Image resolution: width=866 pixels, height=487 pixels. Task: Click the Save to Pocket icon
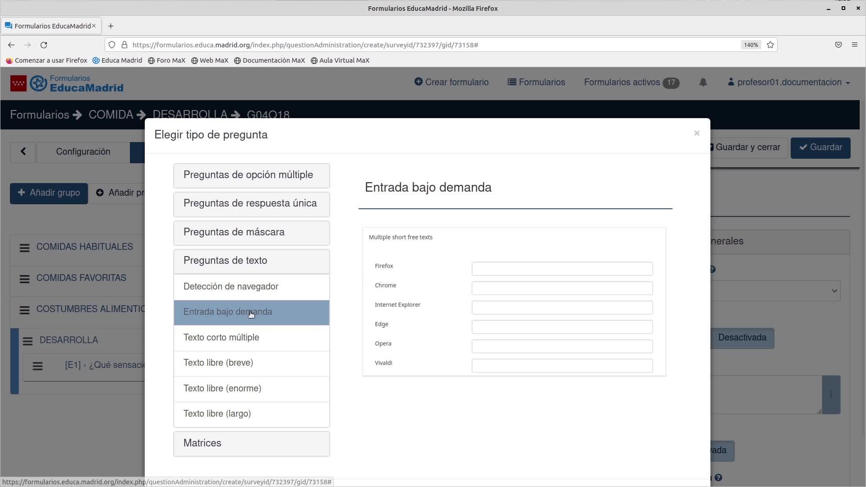[x=838, y=45]
